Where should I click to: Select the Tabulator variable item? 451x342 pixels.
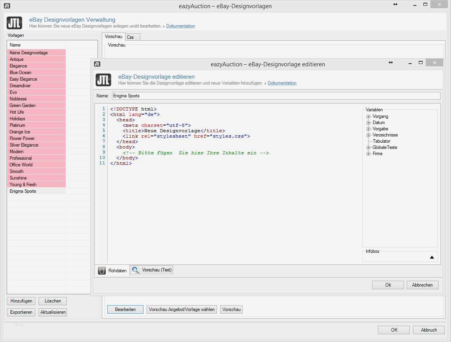point(381,142)
